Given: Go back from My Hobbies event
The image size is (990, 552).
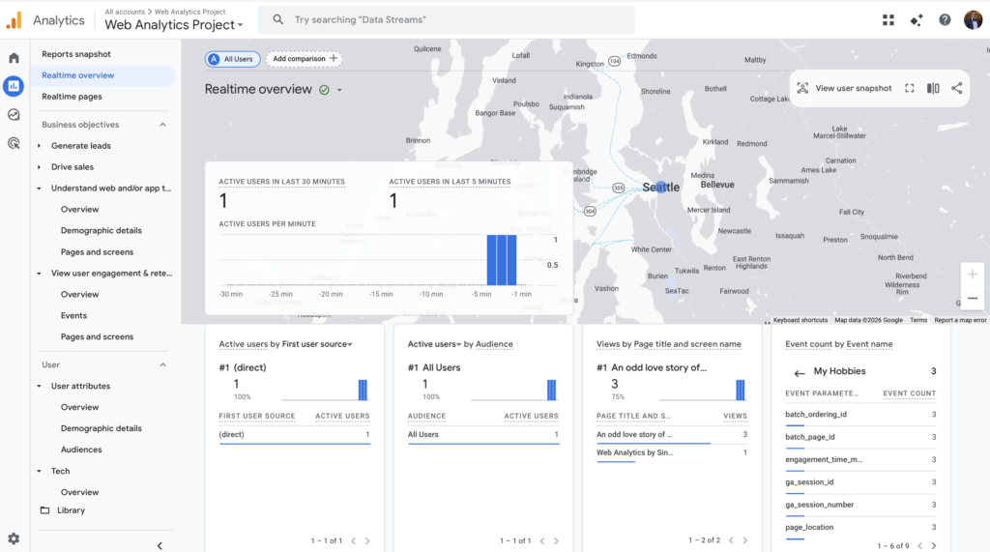Looking at the screenshot, I should pyautogui.click(x=800, y=372).
